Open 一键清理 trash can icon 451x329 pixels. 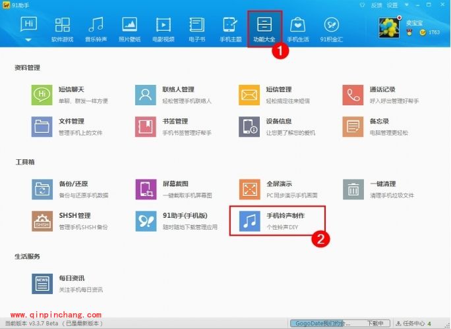tap(353, 190)
